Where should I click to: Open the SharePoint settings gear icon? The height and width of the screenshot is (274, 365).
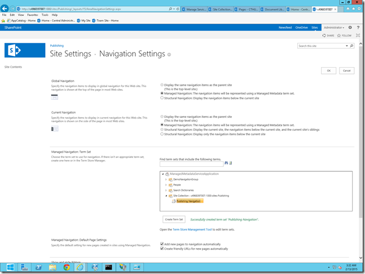tap(350, 28)
